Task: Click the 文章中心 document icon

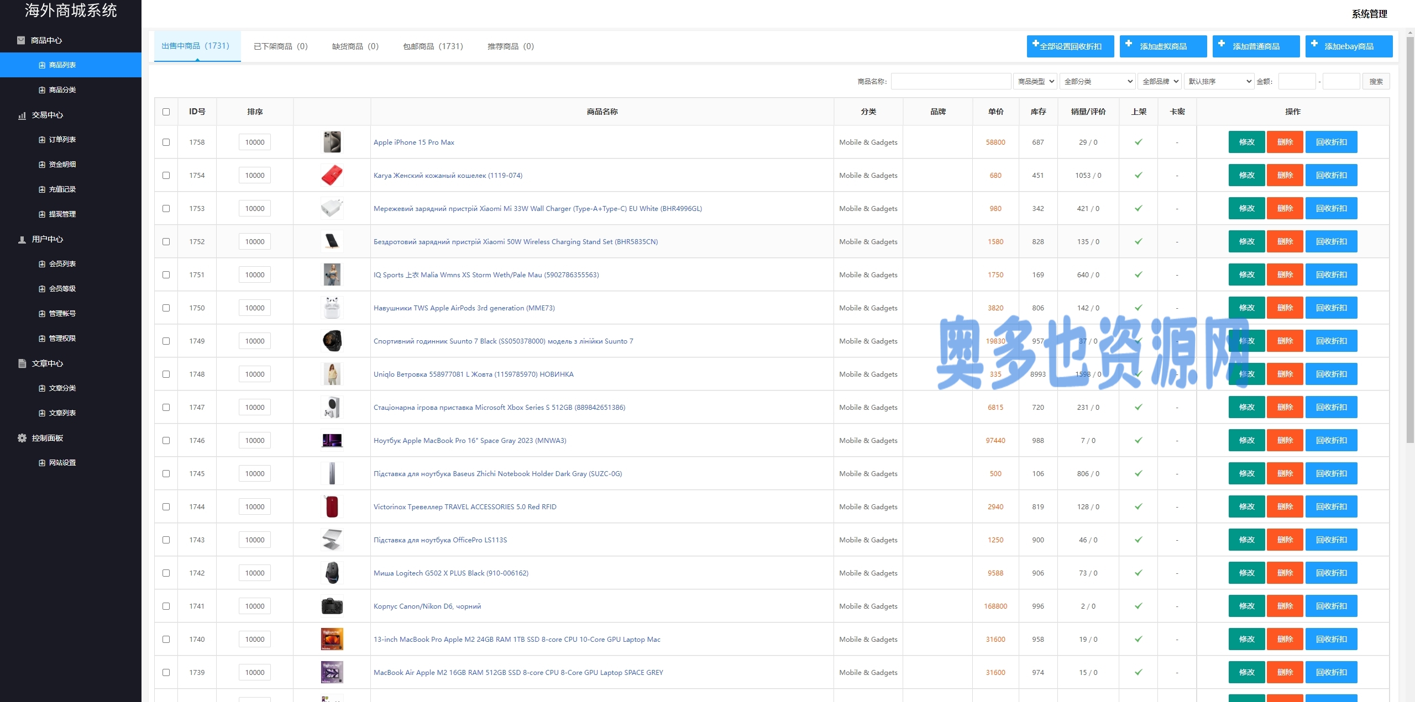Action: 22,363
